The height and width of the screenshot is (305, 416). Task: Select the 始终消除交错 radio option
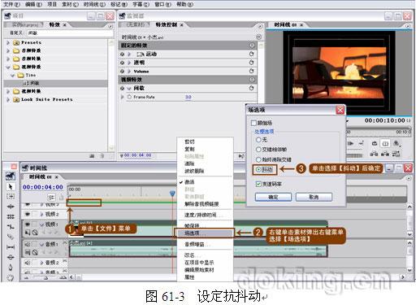[258, 159]
